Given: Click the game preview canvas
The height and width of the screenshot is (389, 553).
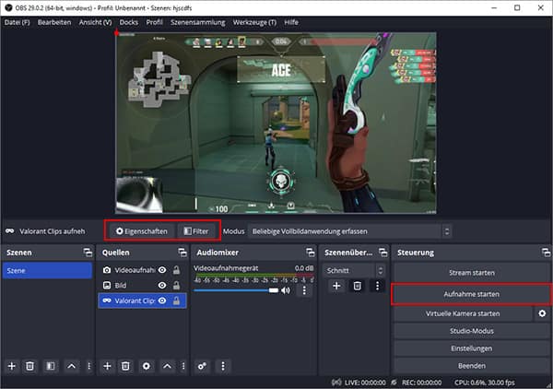Looking at the screenshot, I should pyautogui.click(x=276, y=124).
